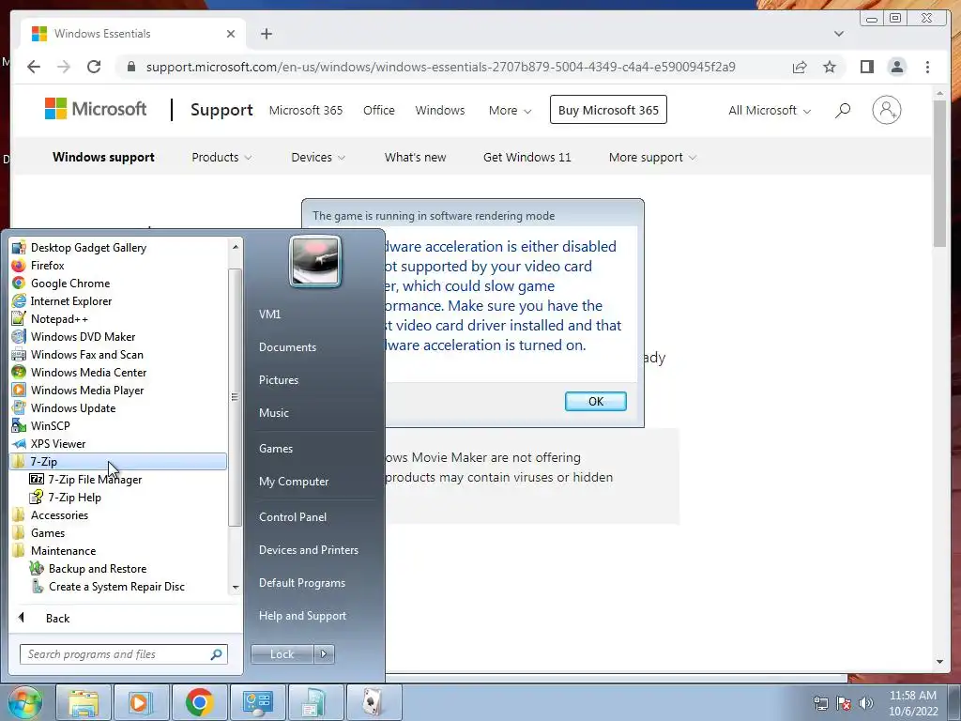This screenshot has width=961, height=721.
Task: Click the Microsoft account sign-in avatar
Action: click(886, 111)
